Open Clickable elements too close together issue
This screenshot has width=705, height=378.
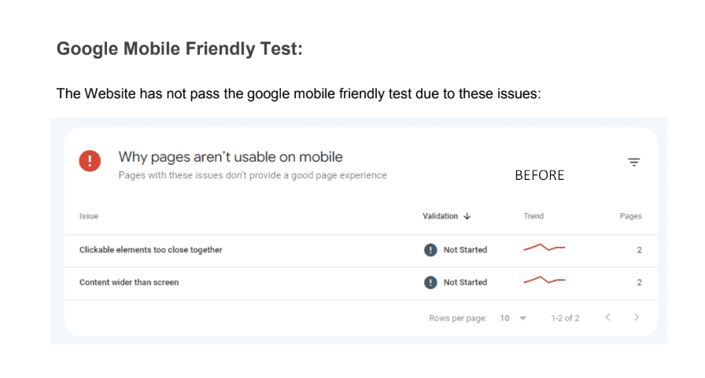(150, 250)
